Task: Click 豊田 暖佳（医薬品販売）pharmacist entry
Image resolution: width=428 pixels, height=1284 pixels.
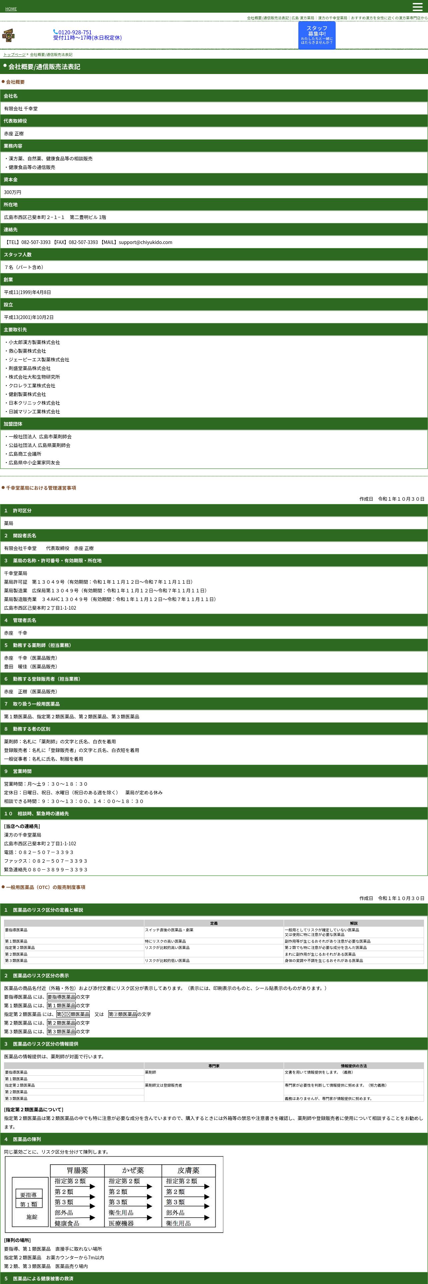Action: tap(31, 666)
